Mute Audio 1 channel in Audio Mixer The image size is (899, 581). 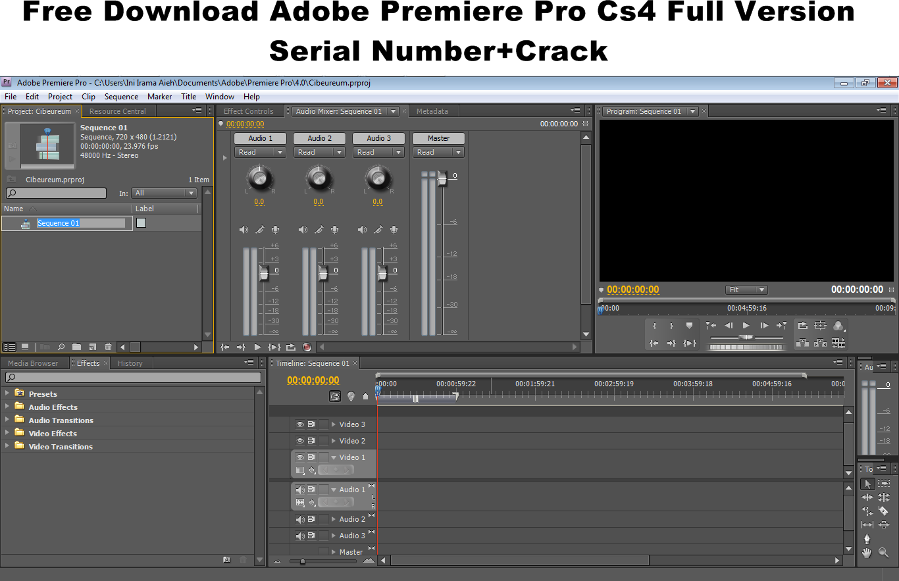pyautogui.click(x=244, y=230)
